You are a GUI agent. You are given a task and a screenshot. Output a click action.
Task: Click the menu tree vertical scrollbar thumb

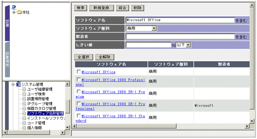click(x=68, y=106)
